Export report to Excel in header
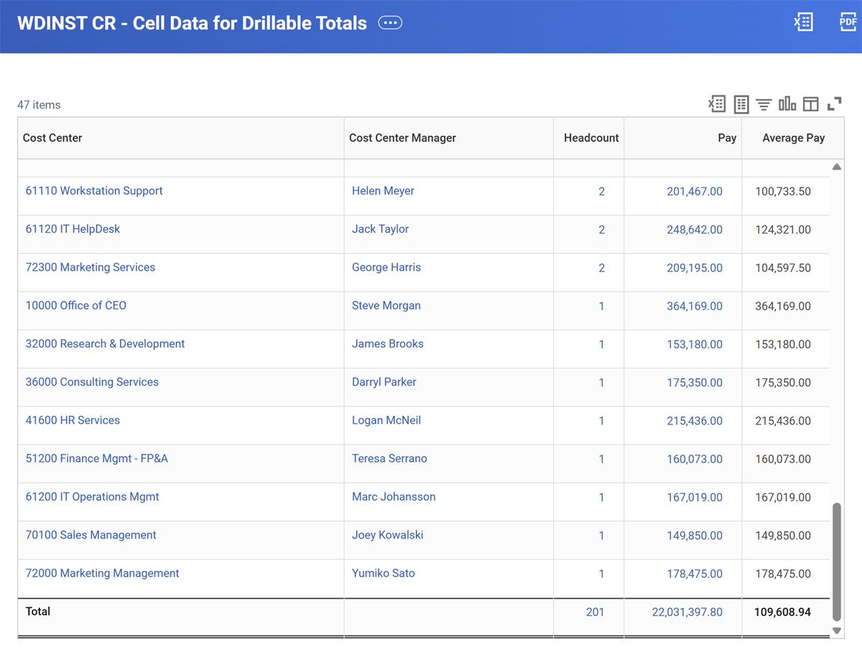 pos(803,22)
